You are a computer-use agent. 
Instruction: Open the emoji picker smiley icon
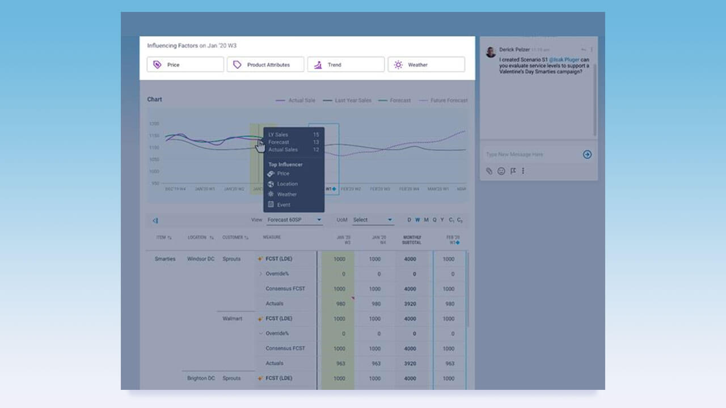[x=501, y=171]
